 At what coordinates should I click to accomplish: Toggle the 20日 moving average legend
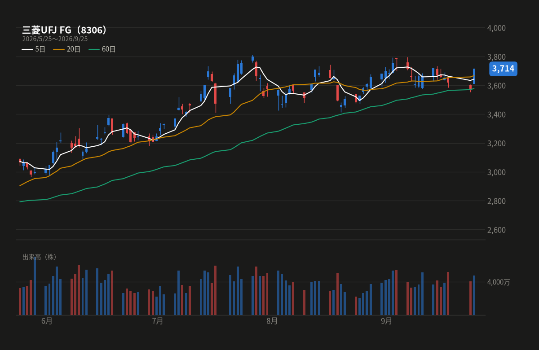coord(66,49)
